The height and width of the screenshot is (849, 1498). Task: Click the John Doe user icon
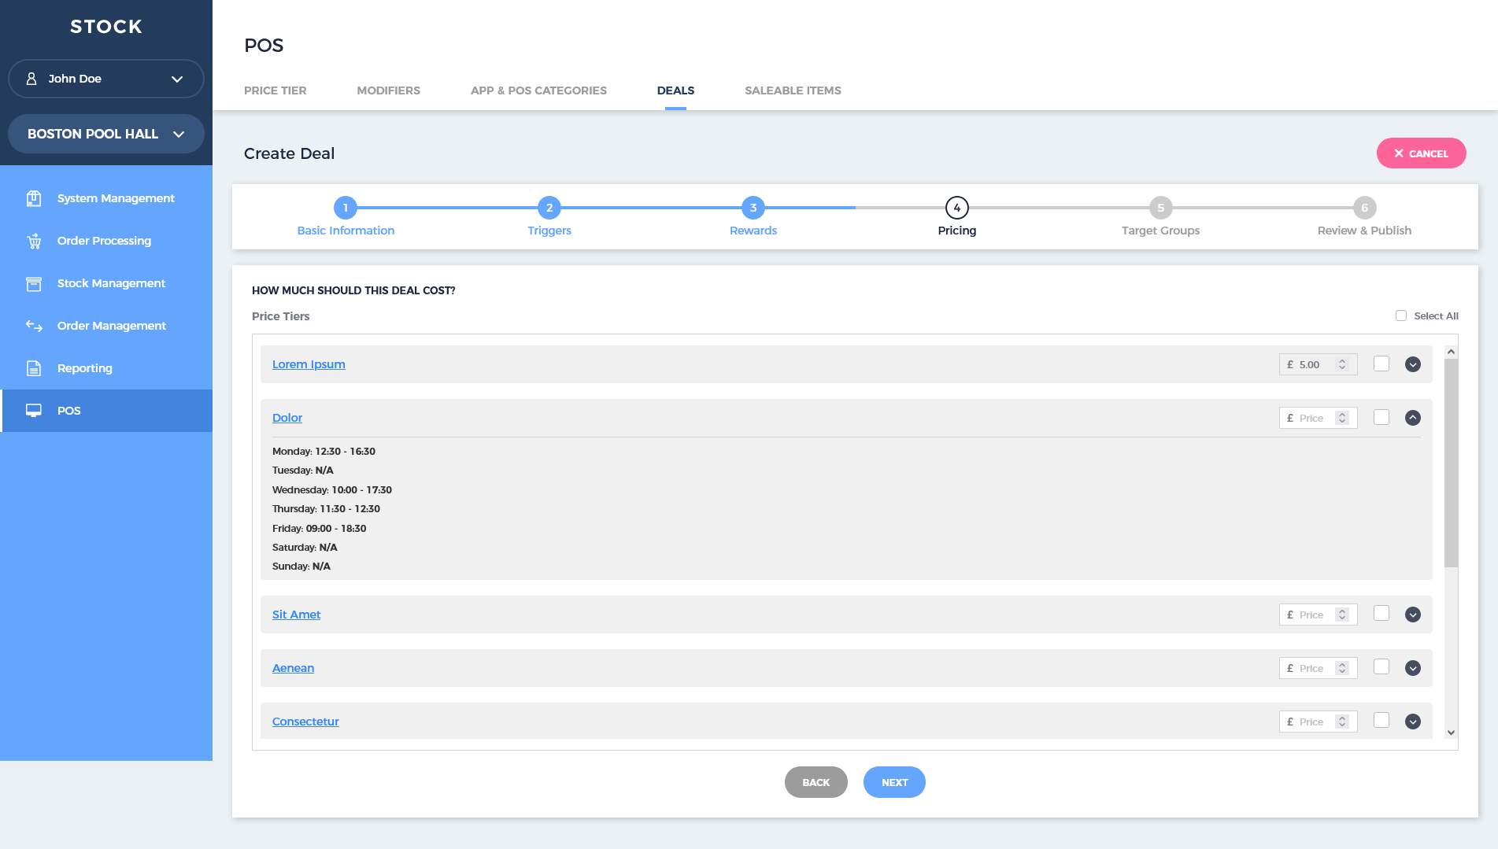click(x=31, y=79)
